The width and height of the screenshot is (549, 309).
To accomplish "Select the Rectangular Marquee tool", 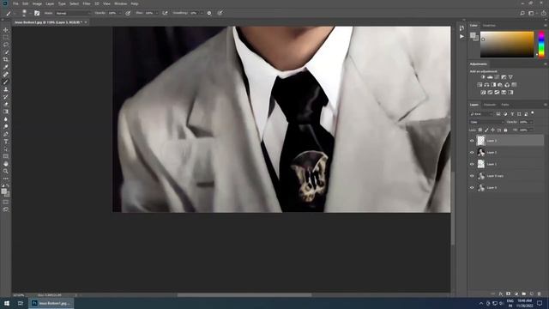I will pyautogui.click(x=6, y=37).
